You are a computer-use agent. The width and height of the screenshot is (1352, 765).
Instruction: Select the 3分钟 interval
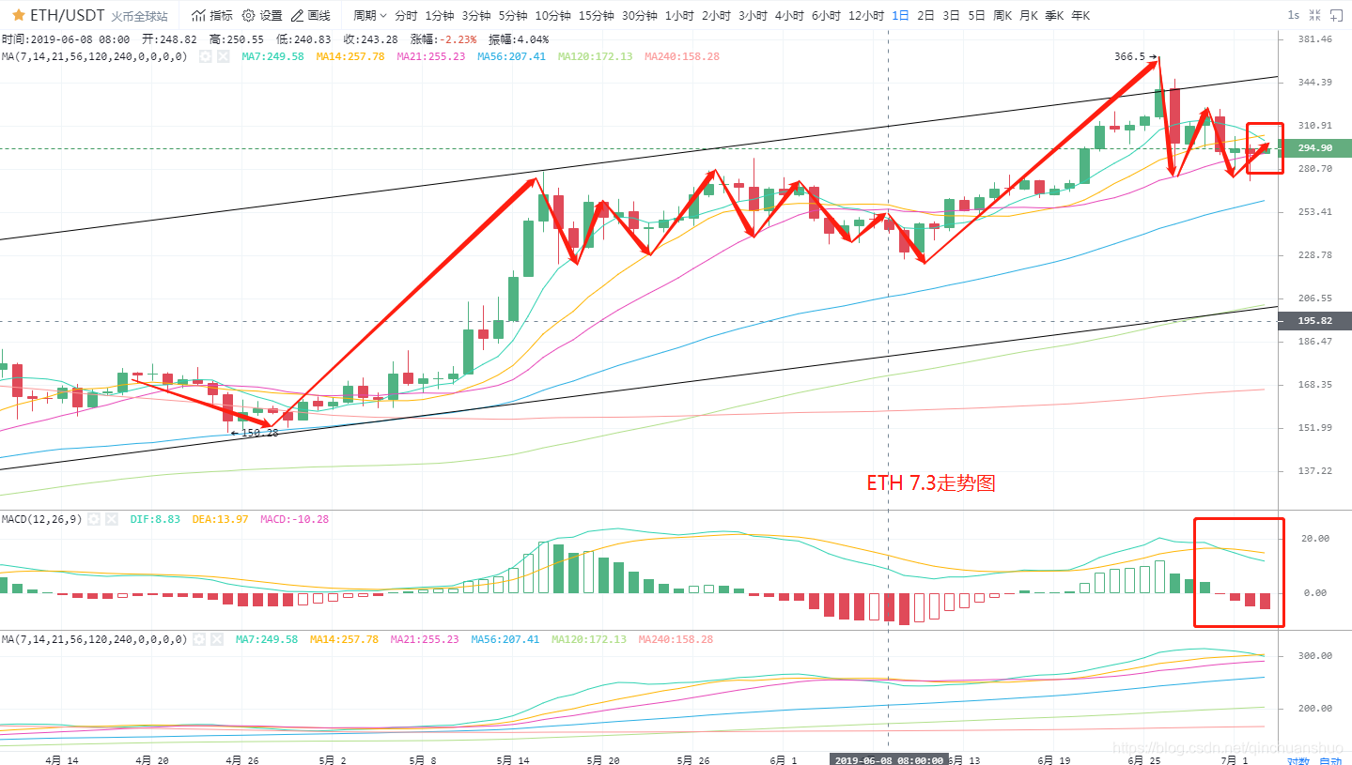coord(476,15)
